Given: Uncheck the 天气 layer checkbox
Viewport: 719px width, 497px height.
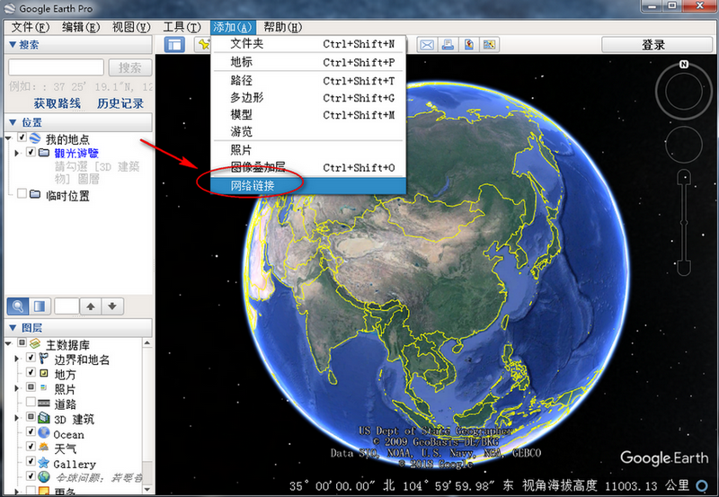Looking at the screenshot, I should pyautogui.click(x=31, y=448).
